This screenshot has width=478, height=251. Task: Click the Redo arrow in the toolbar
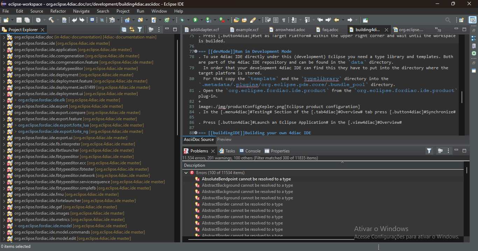click(x=82, y=20)
